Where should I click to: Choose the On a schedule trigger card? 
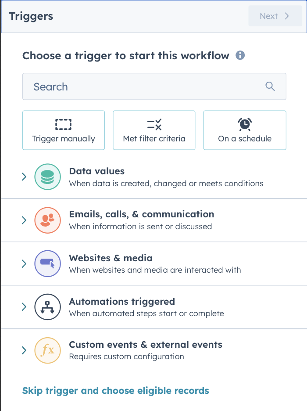(244, 130)
